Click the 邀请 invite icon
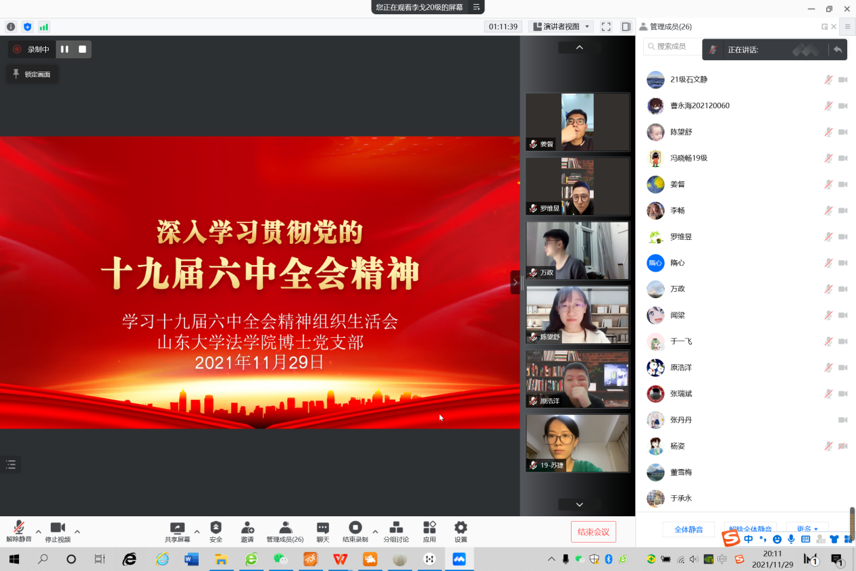This screenshot has width=856, height=571. [x=247, y=531]
